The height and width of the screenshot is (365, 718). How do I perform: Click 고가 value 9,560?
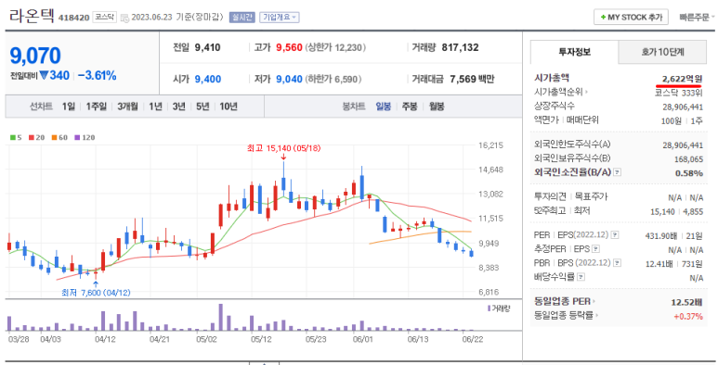point(289,47)
